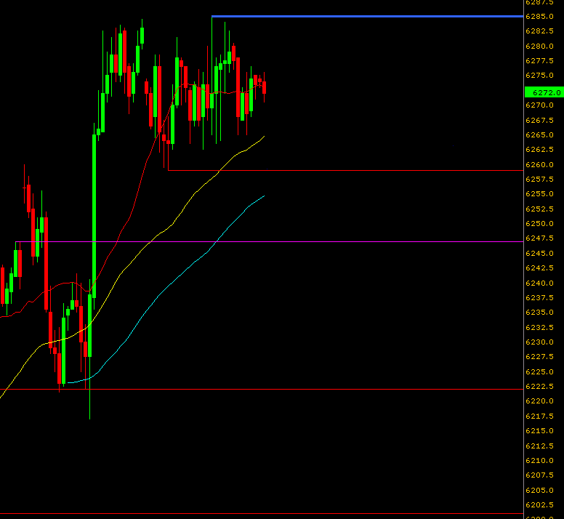
Task: Click the tall green breakout candle body
Action: click(x=94, y=216)
